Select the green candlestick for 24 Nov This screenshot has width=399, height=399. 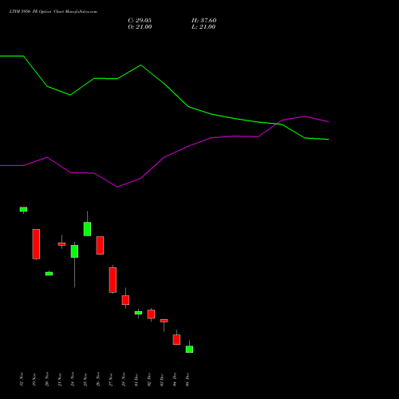74,251
